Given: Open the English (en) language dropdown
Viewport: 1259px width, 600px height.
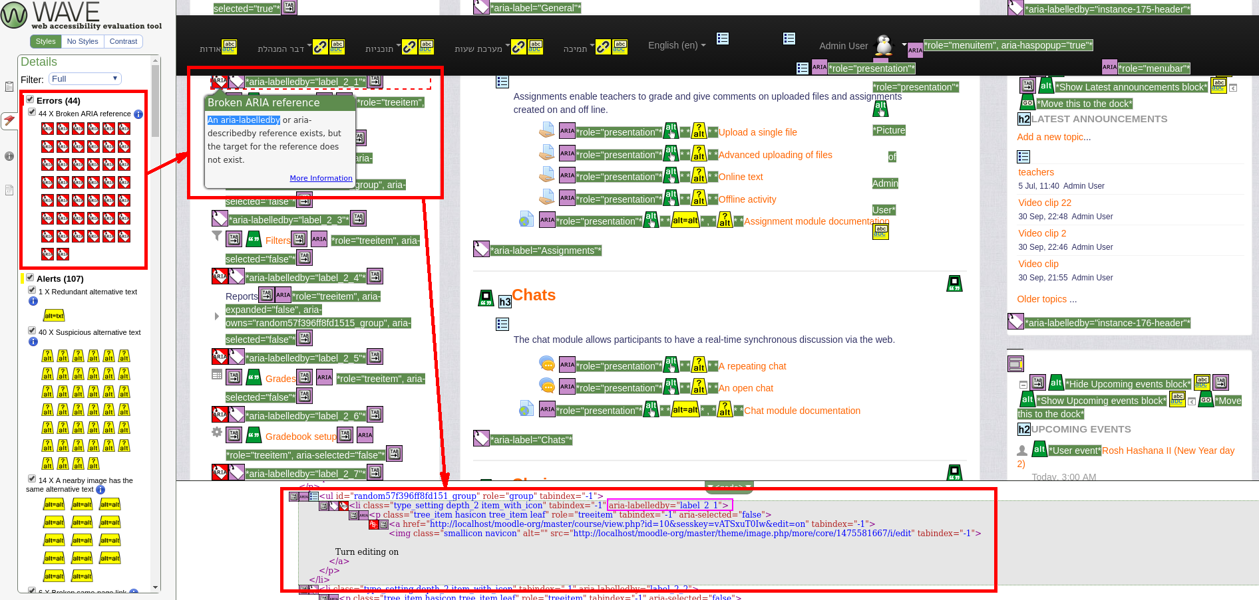Looking at the screenshot, I should 677,45.
